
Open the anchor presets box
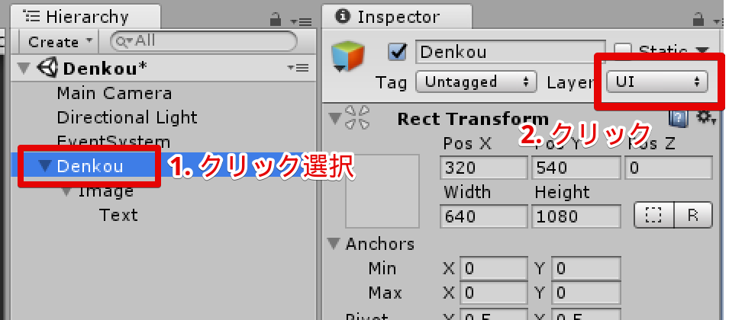coord(382,191)
